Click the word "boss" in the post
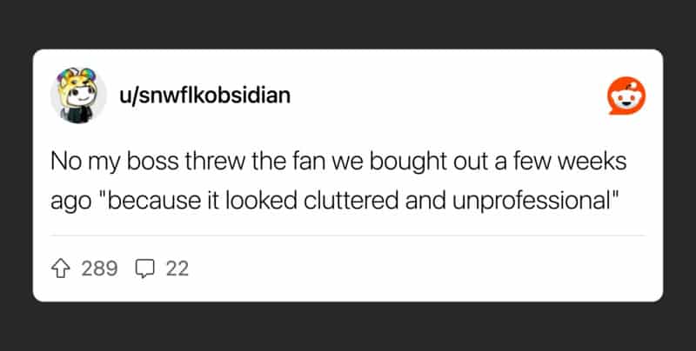 click(x=154, y=162)
